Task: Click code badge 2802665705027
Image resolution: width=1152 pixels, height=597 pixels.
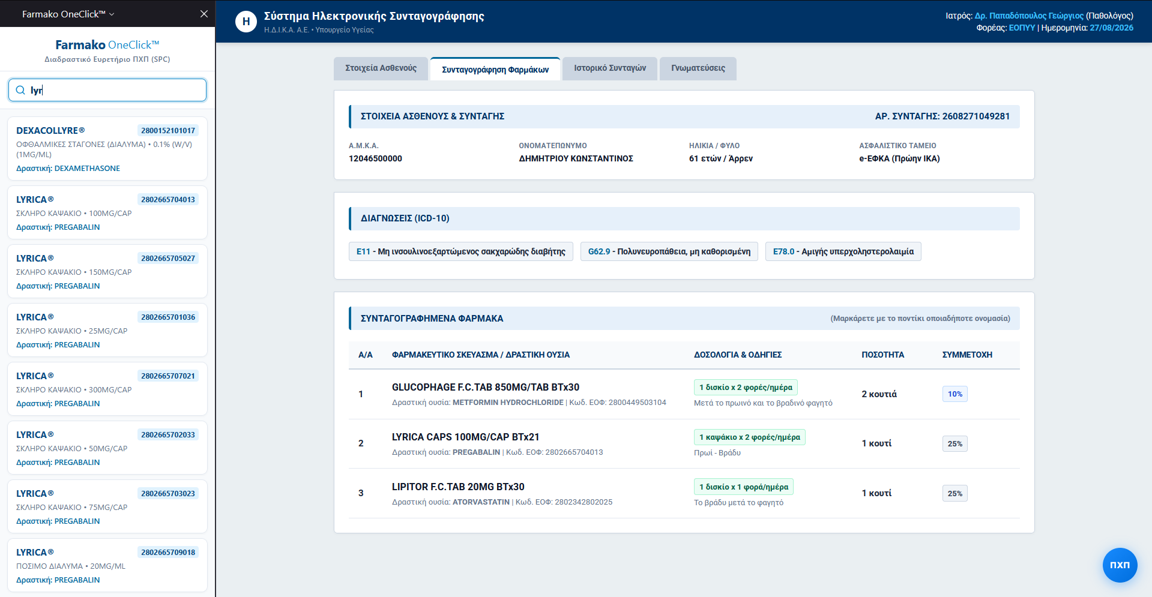Action: (168, 259)
